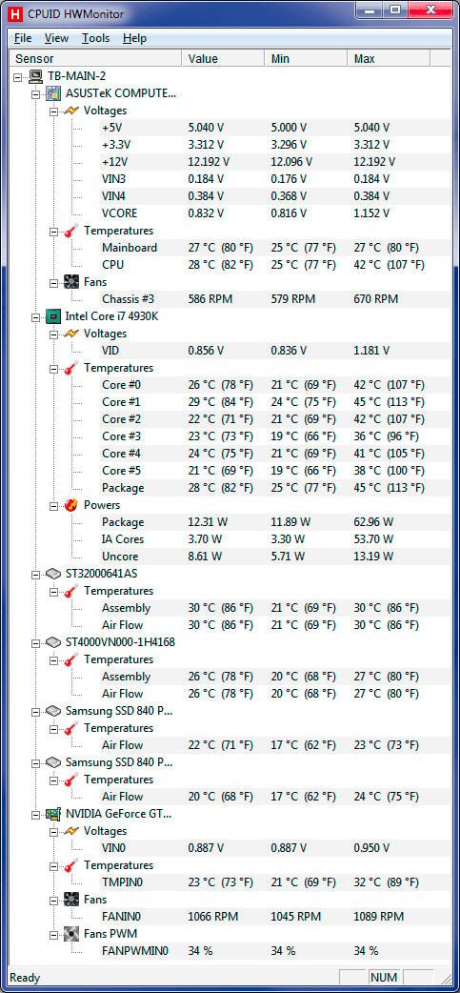Image resolution: width=460 pixels, height=993 pixels.
Task: Click the NUM indicator in status bar
Action: [x=384, y=978]
